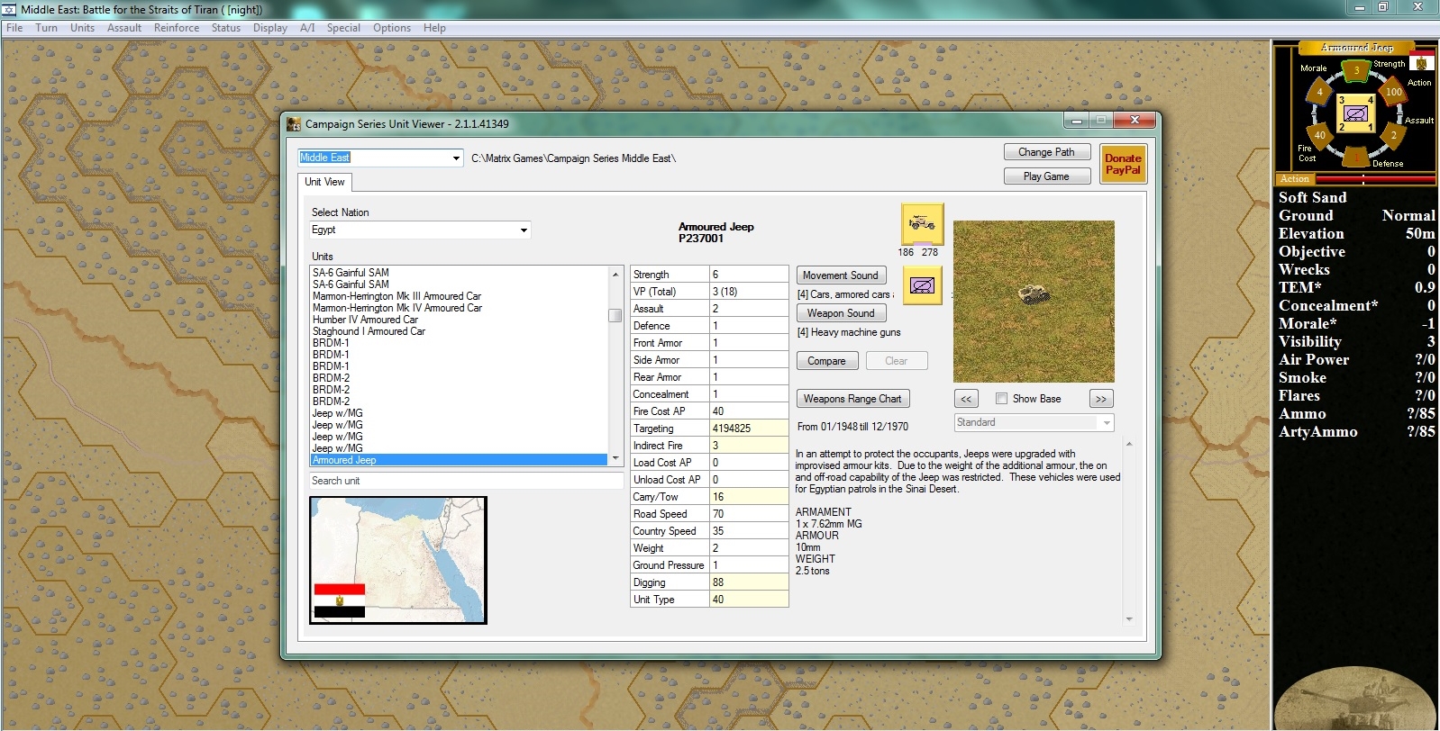Click the jeep unit icon above 186 278

pos(922,224)
